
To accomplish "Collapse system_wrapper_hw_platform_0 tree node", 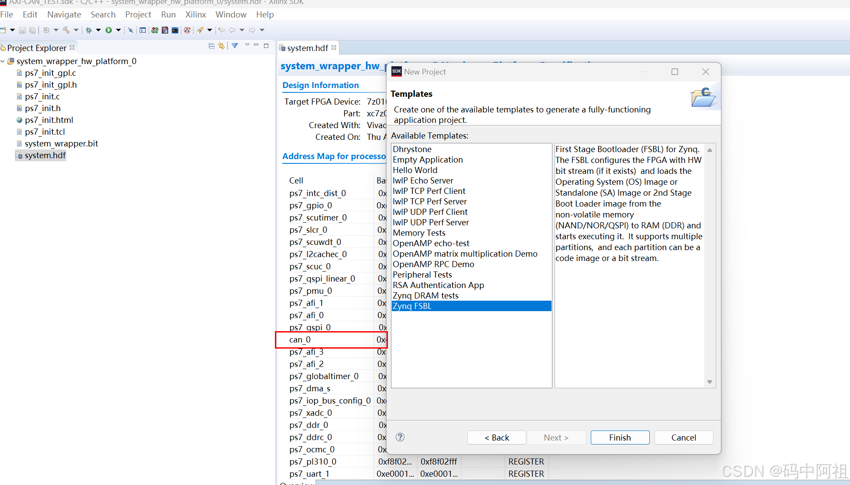I will (x=3, y=61).
